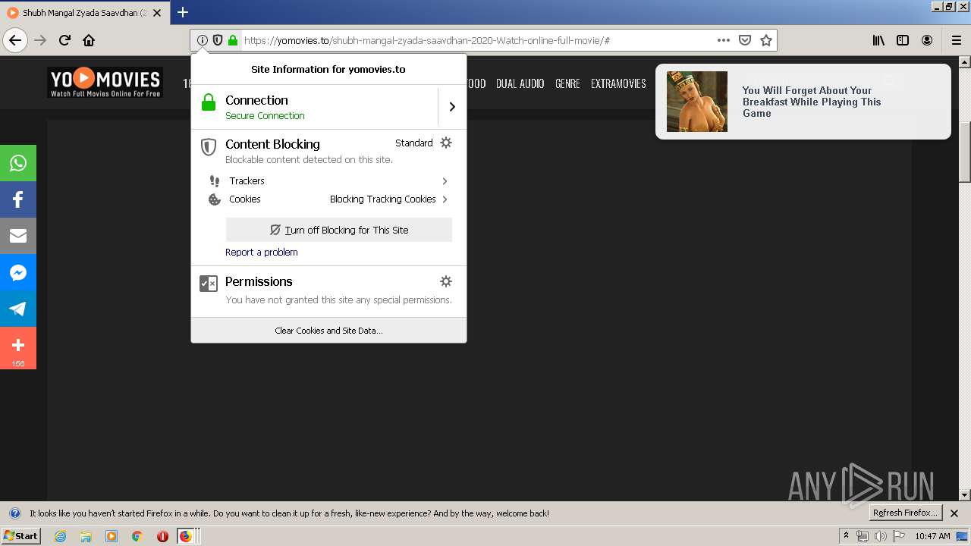Open File Explorer folder on taskbar
The image size is (971, 546).
[x=86, y=536]
